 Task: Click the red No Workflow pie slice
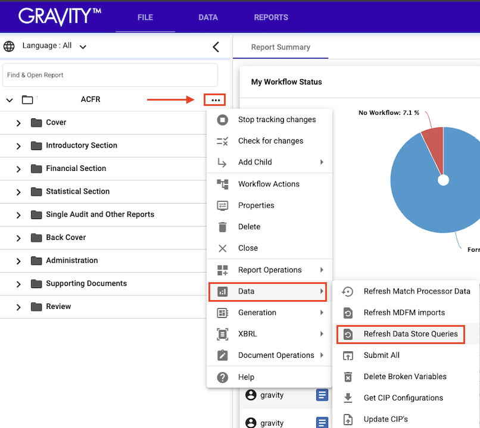click(x=434, y=144)
